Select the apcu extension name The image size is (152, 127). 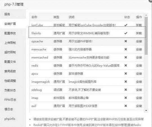[35, 74]
